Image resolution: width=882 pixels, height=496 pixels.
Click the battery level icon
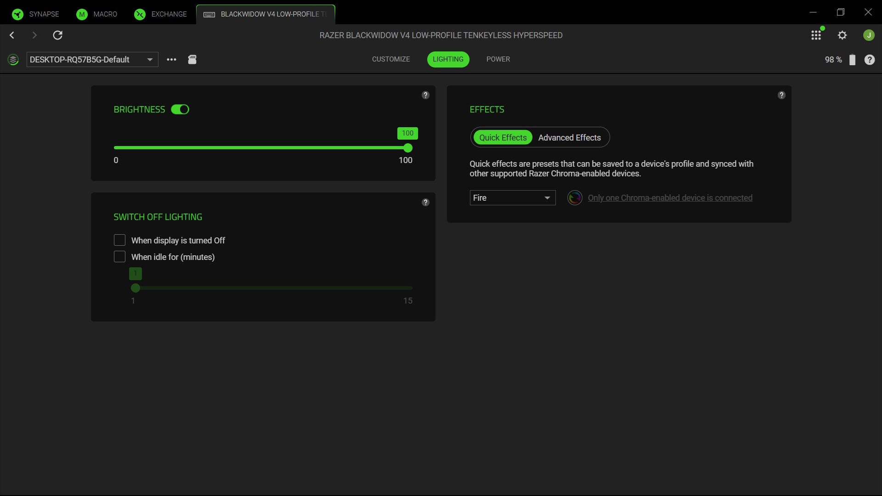point(852,60)
